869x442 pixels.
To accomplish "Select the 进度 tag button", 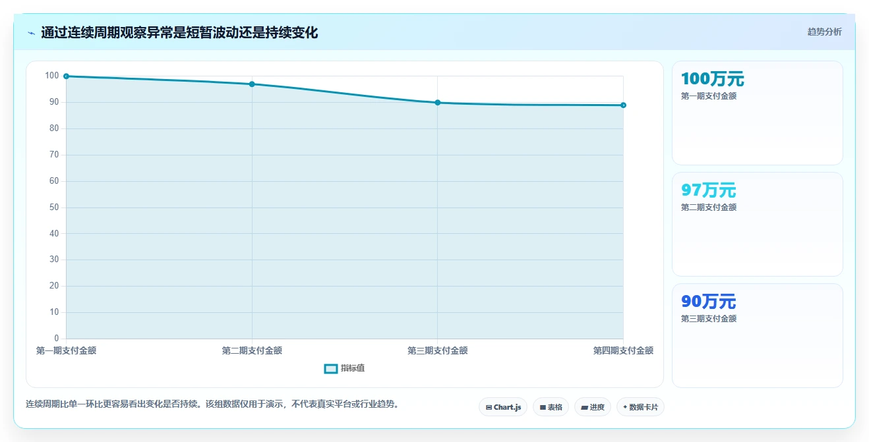I will coord(593,407).
